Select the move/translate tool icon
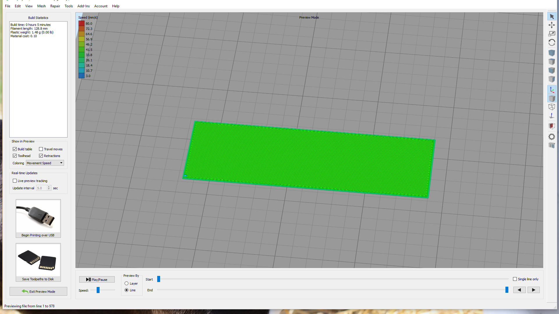The width and height of the screenshot is (559, 314). (552, 25)
